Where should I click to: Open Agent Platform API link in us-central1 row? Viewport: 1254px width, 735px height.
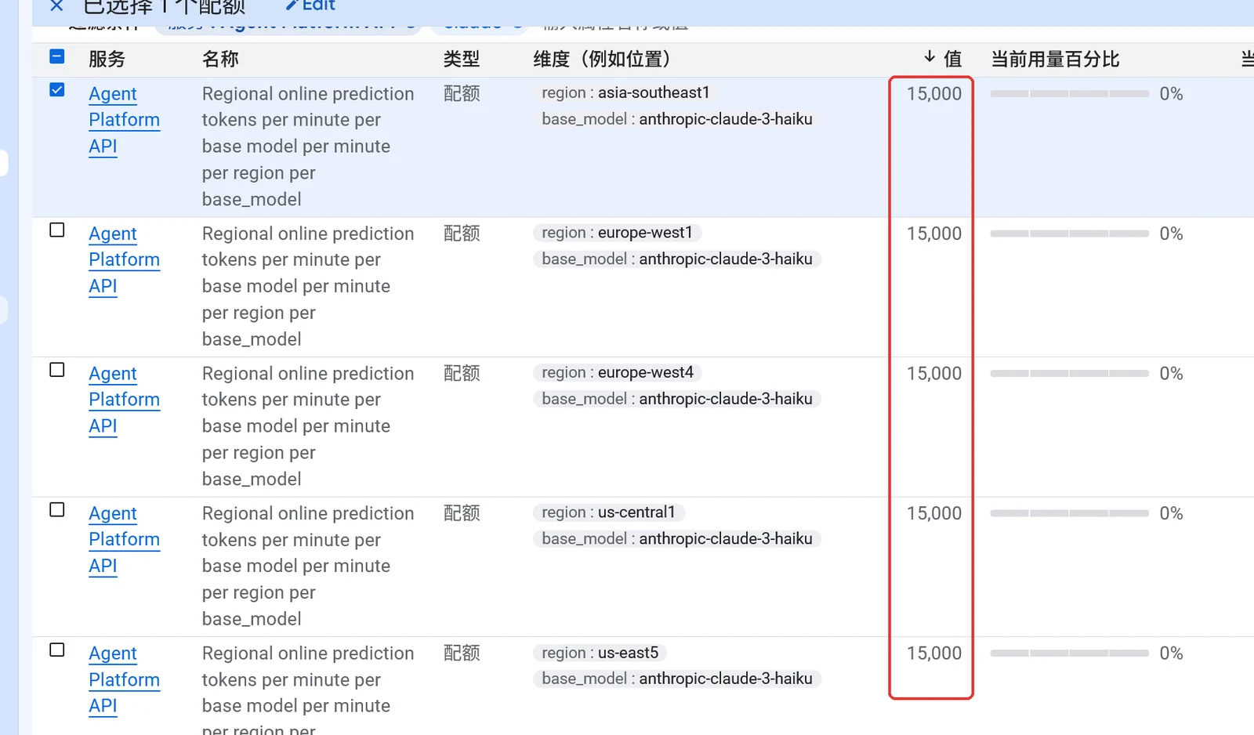click(124, 540)
